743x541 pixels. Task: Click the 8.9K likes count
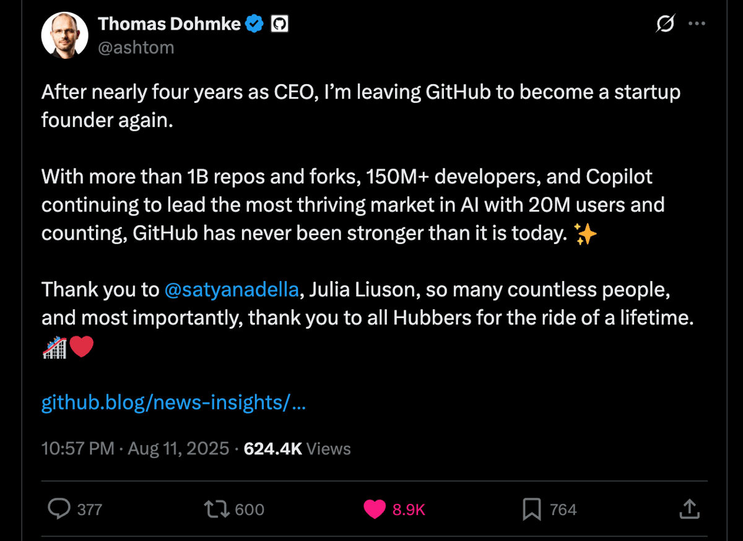[409, 509]
